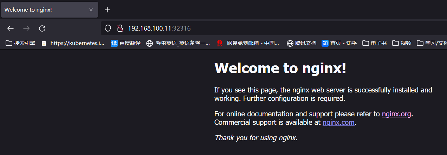The width and height of the screenshot is (447, 155).
Task: Close the Welcome to nginx! tab
Action: tap(91, 10)
